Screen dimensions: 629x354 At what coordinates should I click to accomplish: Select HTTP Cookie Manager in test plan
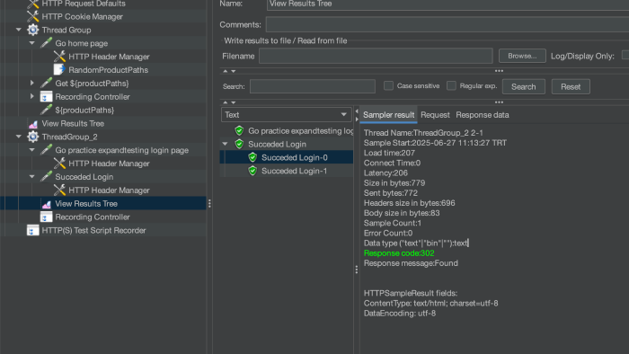point(83,17)
